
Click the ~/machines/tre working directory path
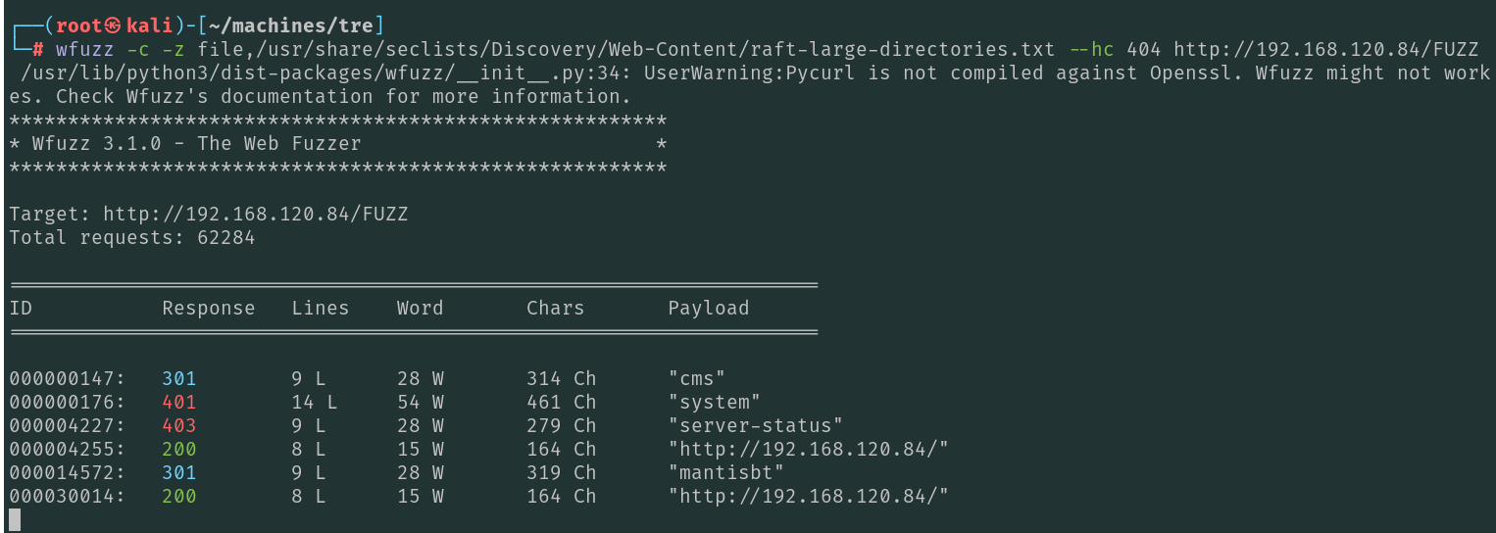point(297,26)
